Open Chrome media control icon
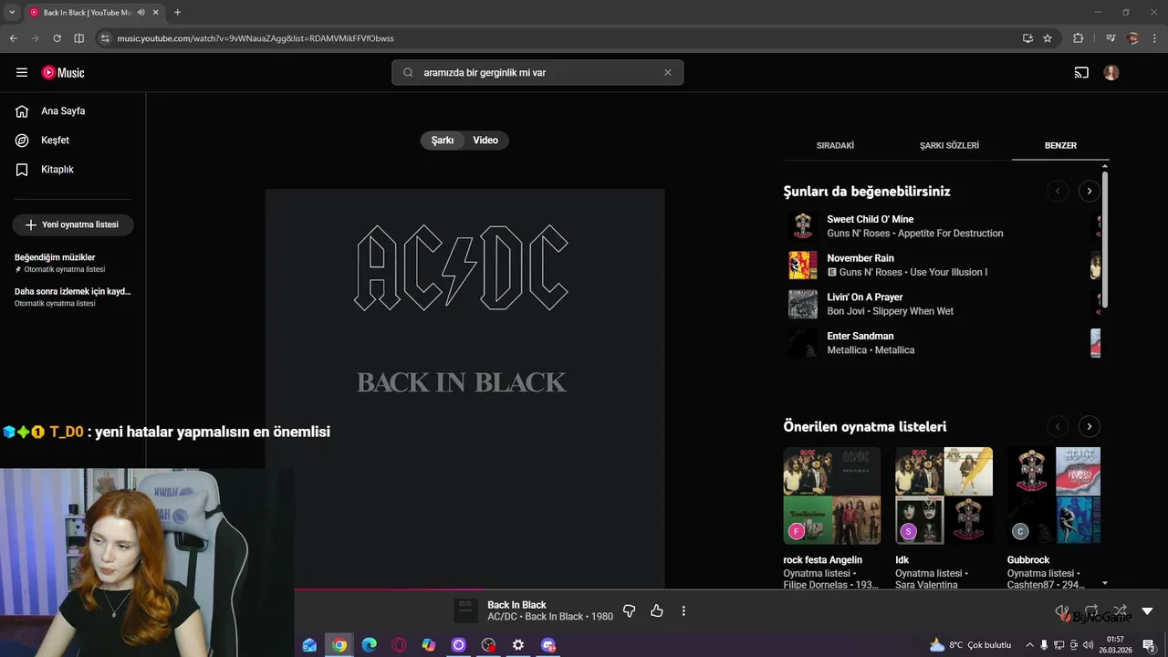 (x=1111, y=38)
